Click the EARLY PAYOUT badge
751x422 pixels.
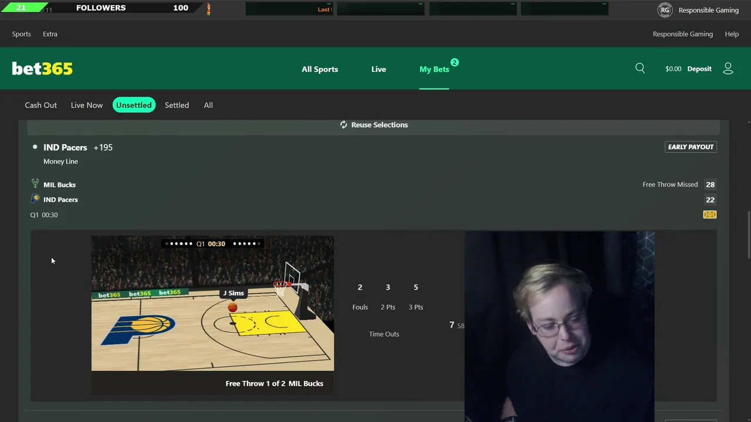(691, 147)
